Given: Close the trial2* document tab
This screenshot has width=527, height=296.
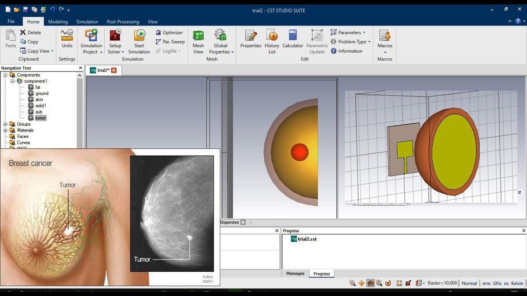Looking at the screenshot, I should click(114, 70).
